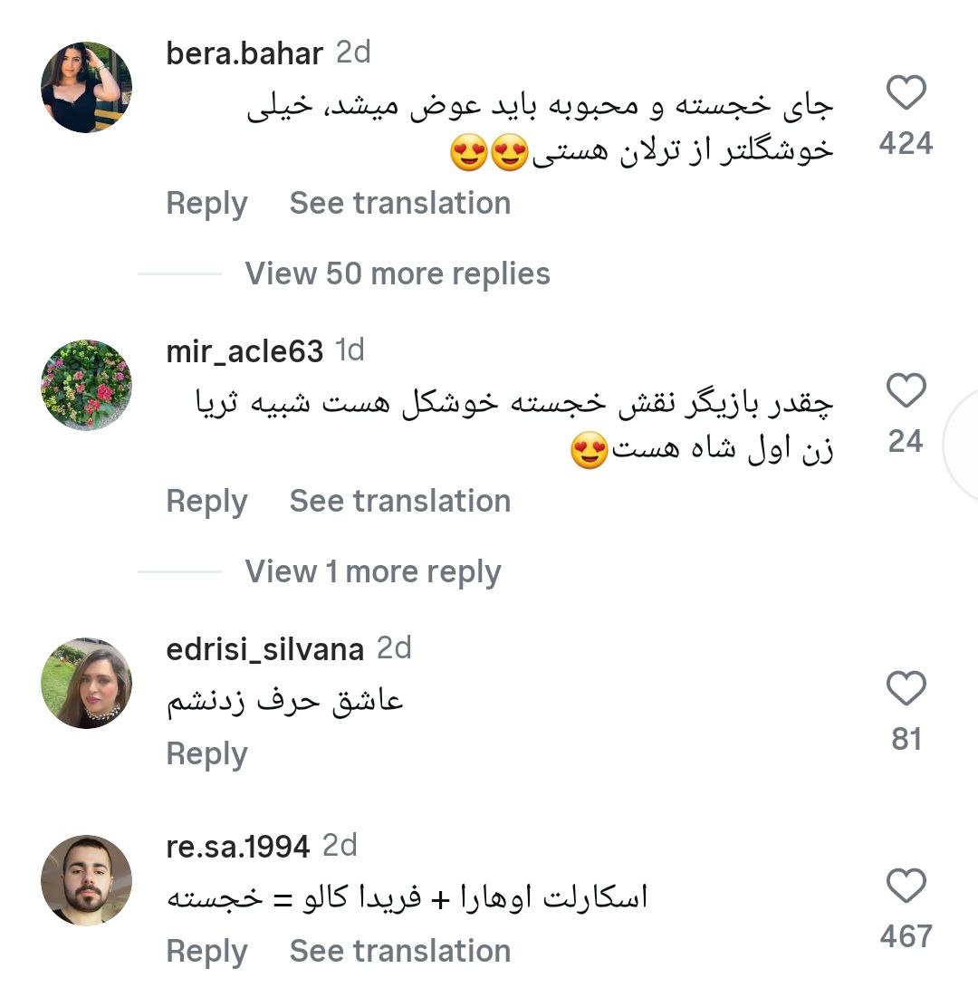978x997 pixels.
Task: Expand View 50 more replies
Action: pyautogui.click(x=398, y=273)
